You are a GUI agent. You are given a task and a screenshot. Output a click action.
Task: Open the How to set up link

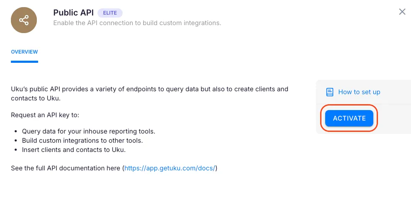pyautogui.click(x=359, y=92)
